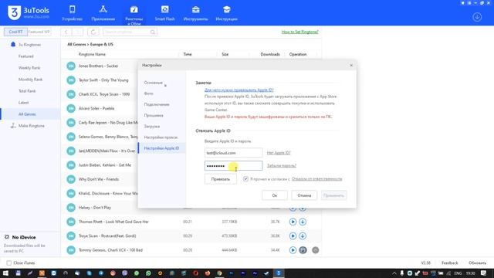Select Настройки прокси category
The width and height of the screenshot is (494, 278).
click(161, 137)
